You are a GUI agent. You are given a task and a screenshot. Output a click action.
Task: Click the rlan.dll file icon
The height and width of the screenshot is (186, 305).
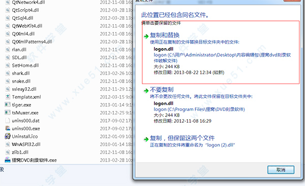pyautogui.click(x=8, y=50)
